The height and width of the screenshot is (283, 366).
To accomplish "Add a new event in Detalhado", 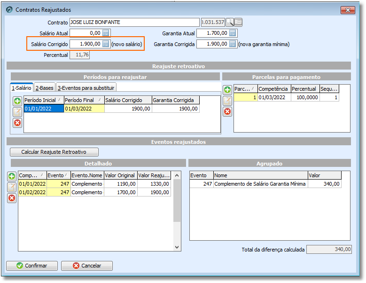I will pyautogui.click(x=12, y=176).
